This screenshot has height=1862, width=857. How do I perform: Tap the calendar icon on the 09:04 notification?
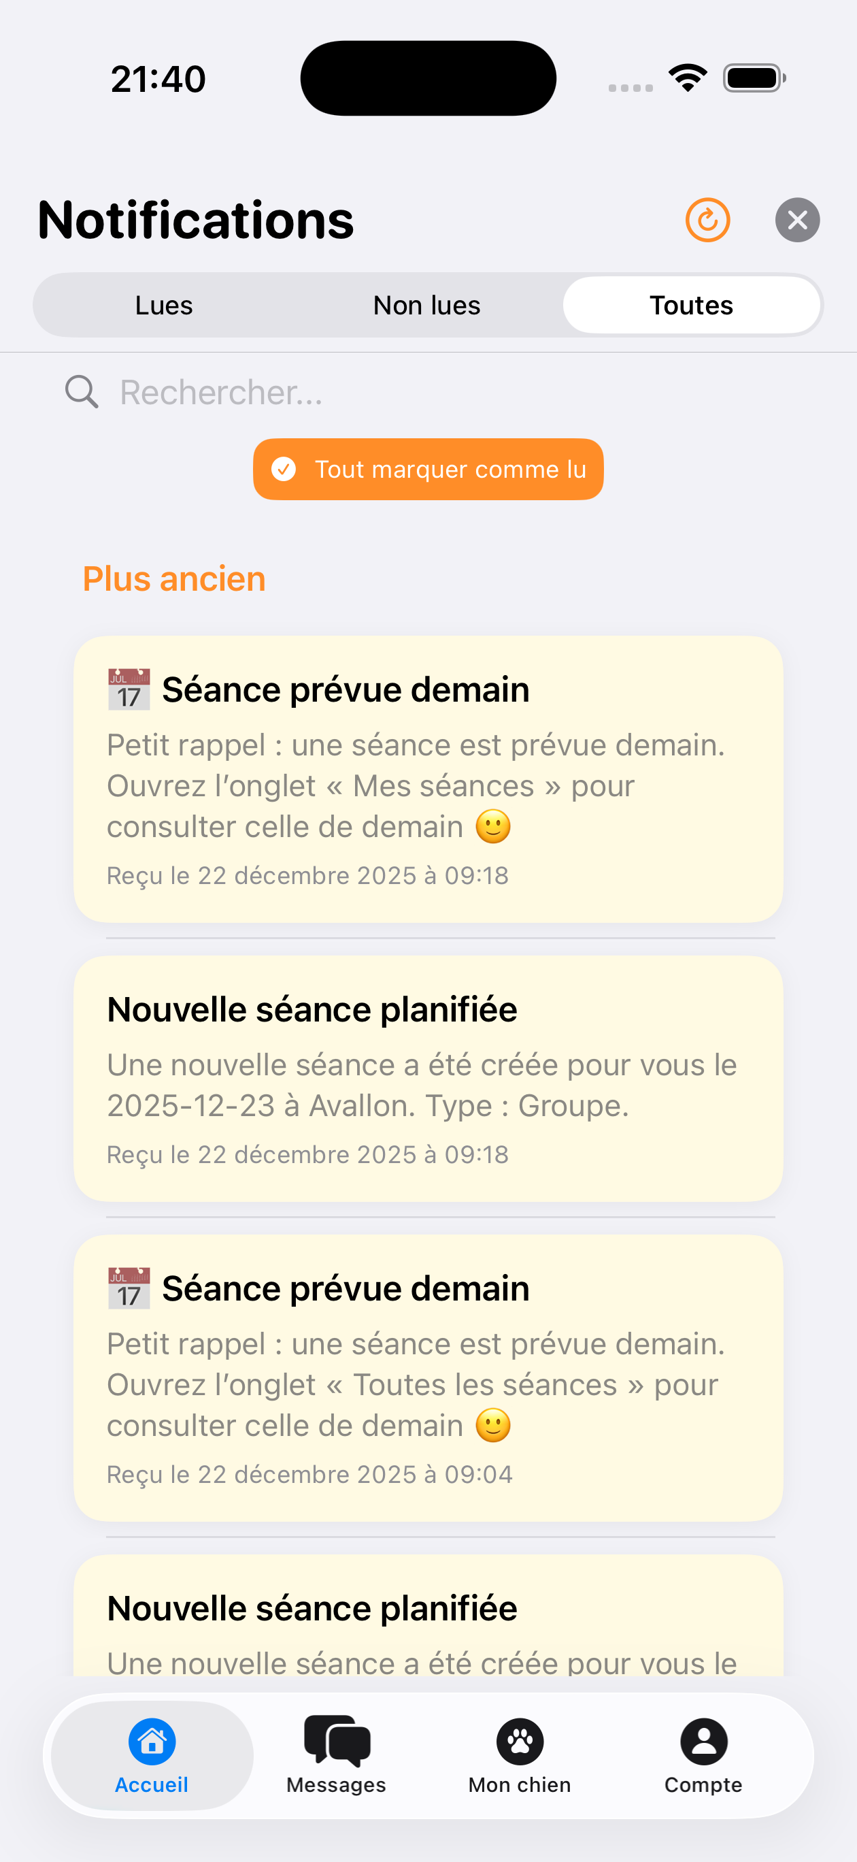[x=129, y=1288]
